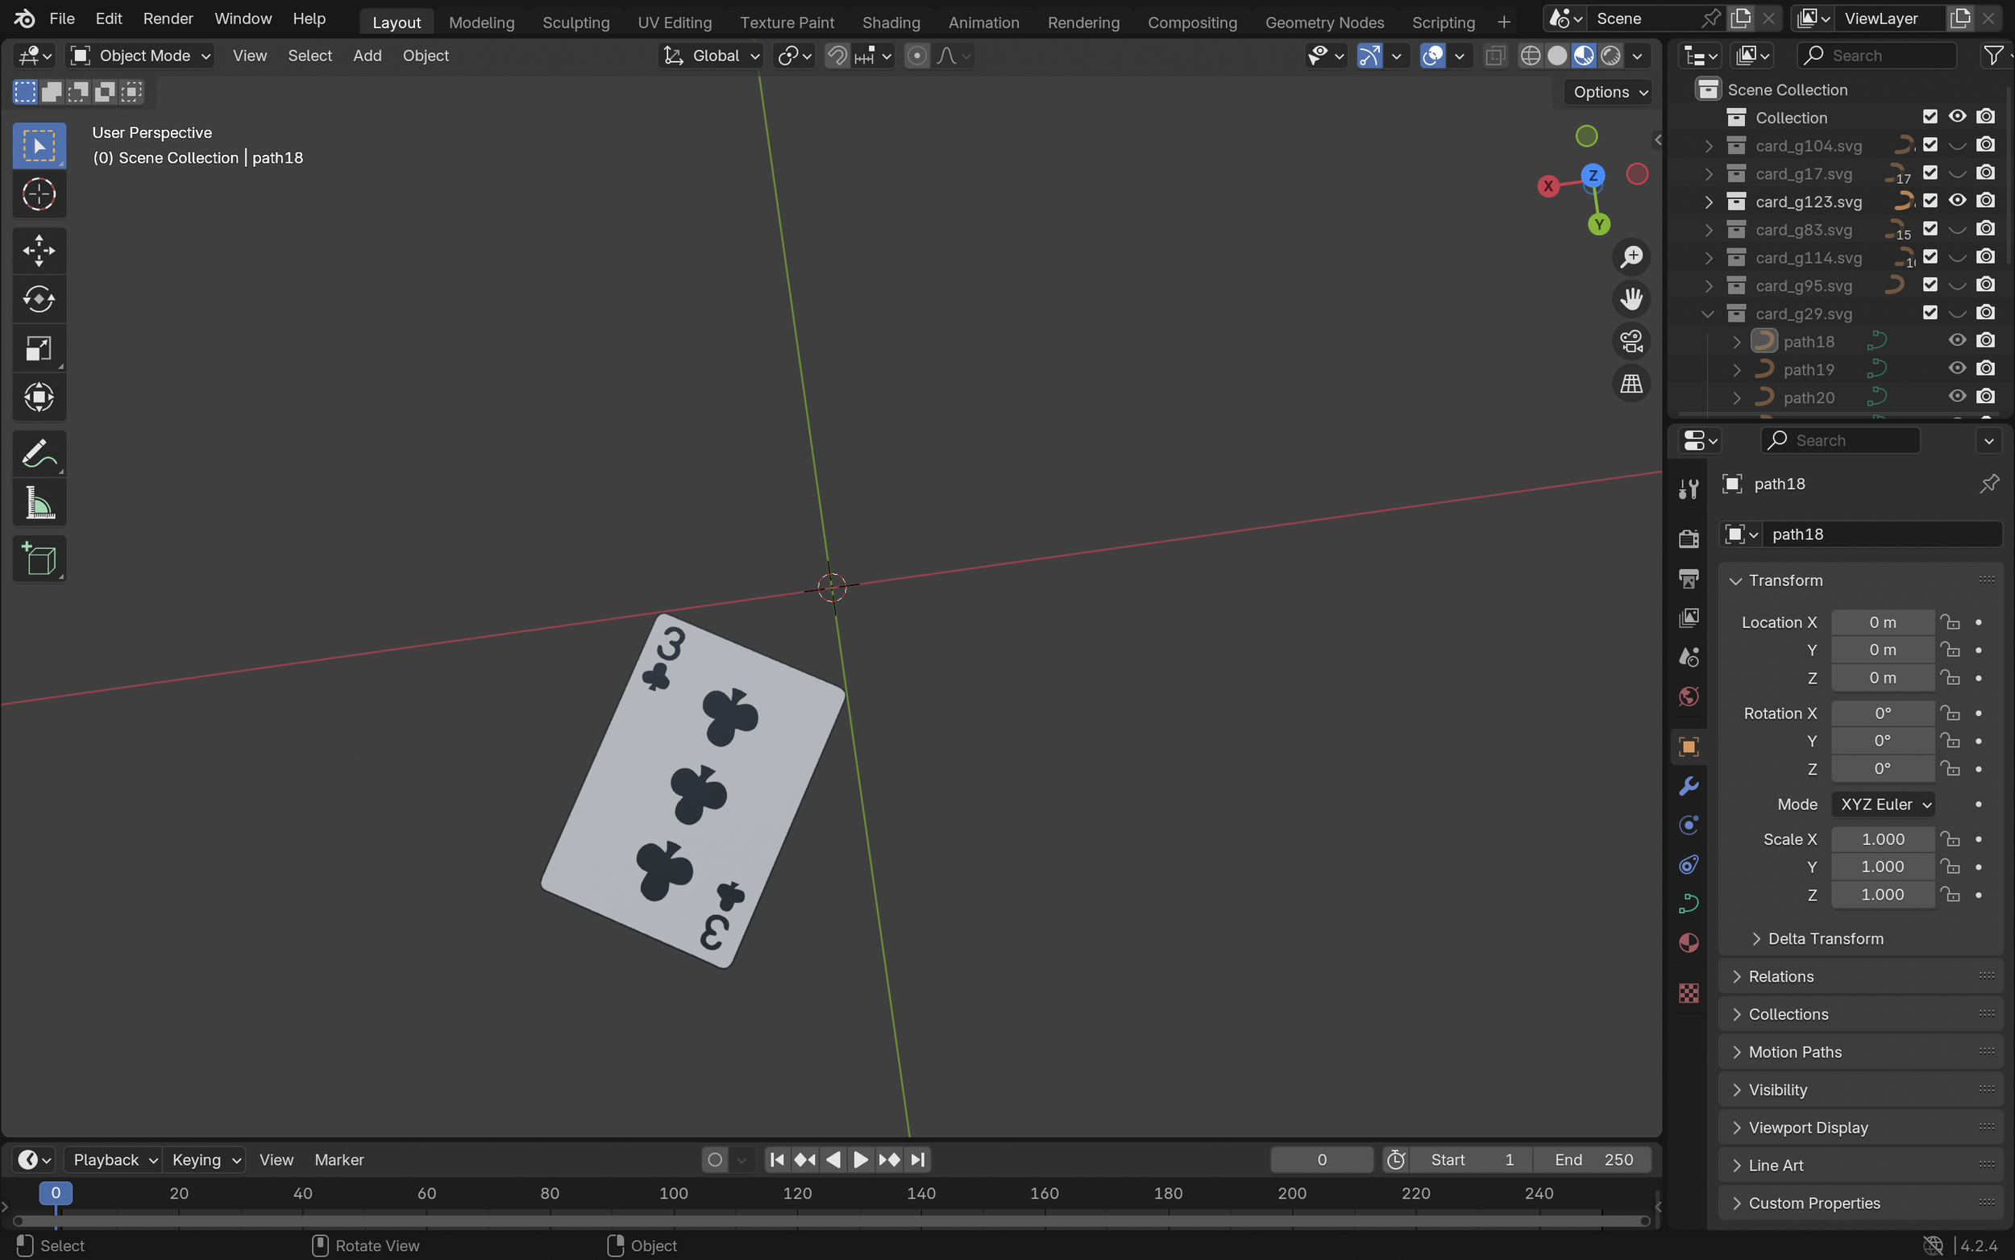The width and height of the screenshot is (2015, 1260).
Task: Open the Modifiers properties tab
Action: [1689, 786]
